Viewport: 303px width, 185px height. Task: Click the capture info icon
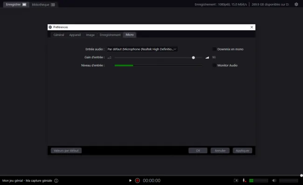point(56,181)
